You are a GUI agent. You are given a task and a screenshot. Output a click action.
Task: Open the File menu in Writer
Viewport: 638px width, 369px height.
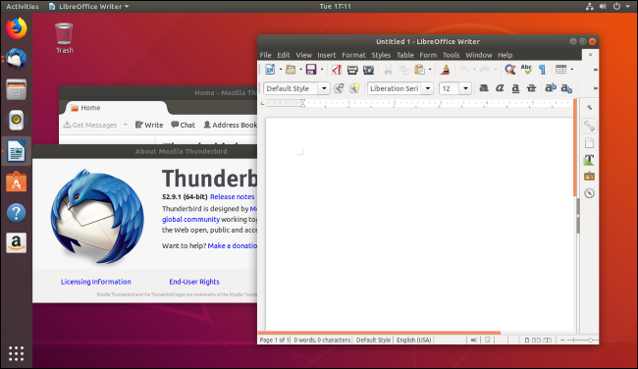click(x=265, y=55)
